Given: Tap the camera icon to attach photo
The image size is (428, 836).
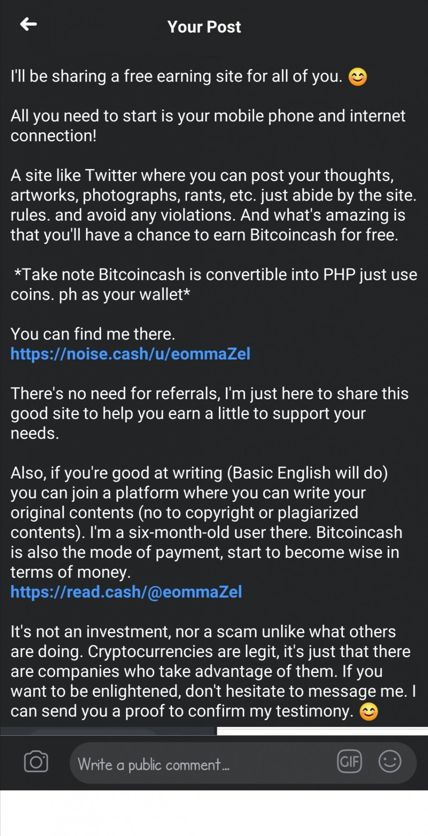Looking at the screenshot, I should click(36, 762).
